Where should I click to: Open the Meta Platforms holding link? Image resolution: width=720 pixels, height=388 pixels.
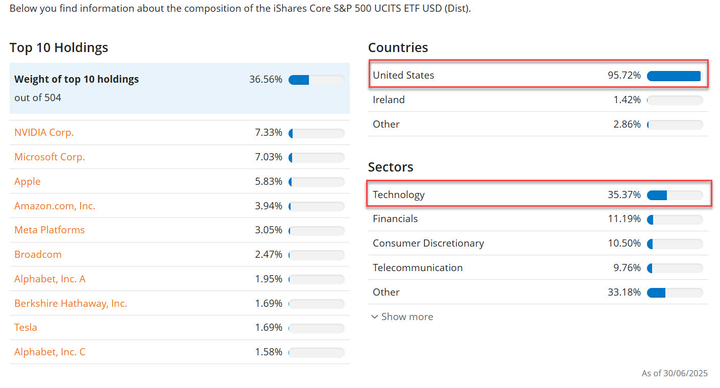50,230
